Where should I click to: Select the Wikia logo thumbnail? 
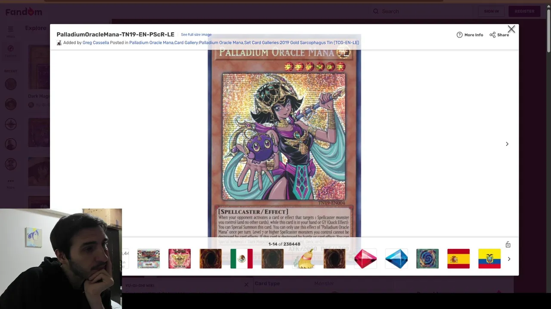(180, 259)
